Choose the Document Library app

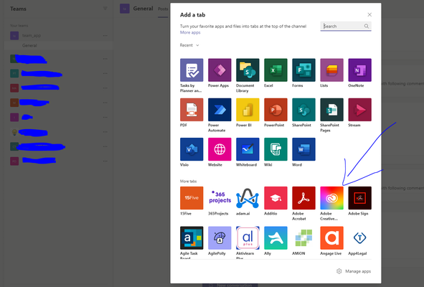(248, 70)
